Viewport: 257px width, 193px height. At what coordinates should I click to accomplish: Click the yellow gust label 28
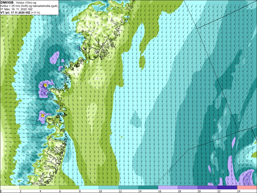(43, 115)
